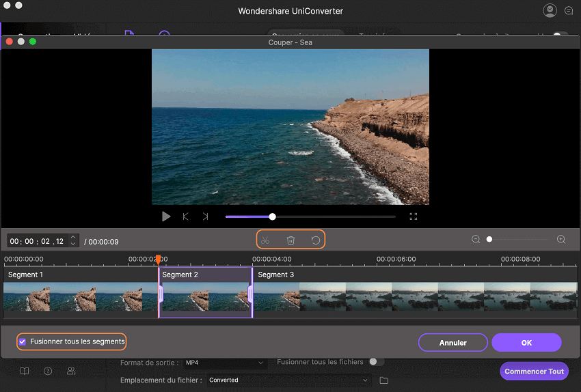Click the scissors cut icon

click(x=265, y=240)
